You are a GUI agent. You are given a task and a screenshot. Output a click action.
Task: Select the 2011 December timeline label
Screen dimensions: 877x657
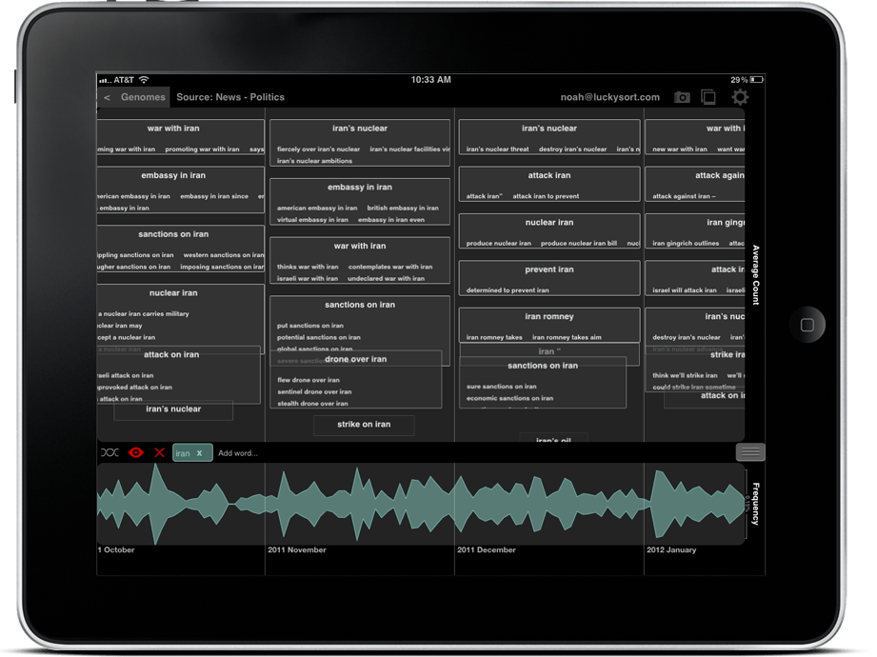[487, 550]
